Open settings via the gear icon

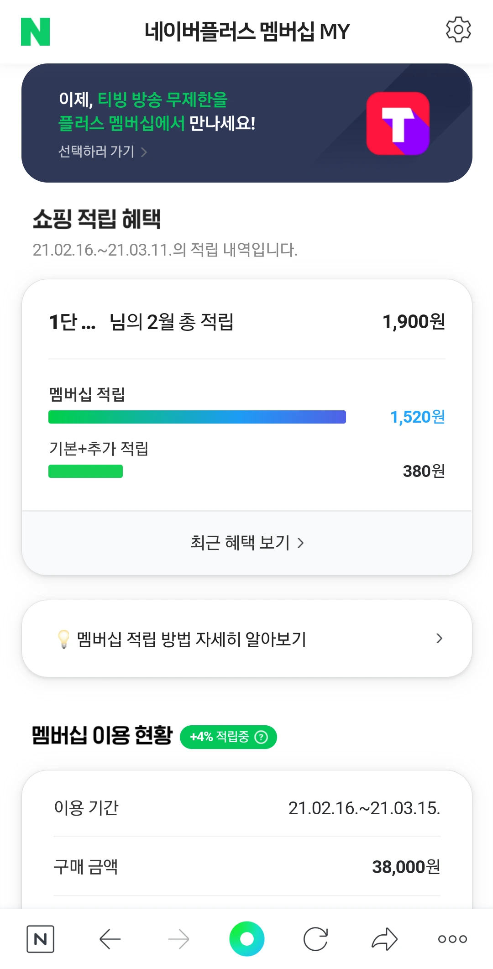[x=458, y=30]
